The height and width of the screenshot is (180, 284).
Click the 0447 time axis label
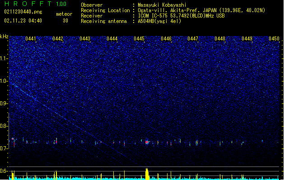click(193, 39)
